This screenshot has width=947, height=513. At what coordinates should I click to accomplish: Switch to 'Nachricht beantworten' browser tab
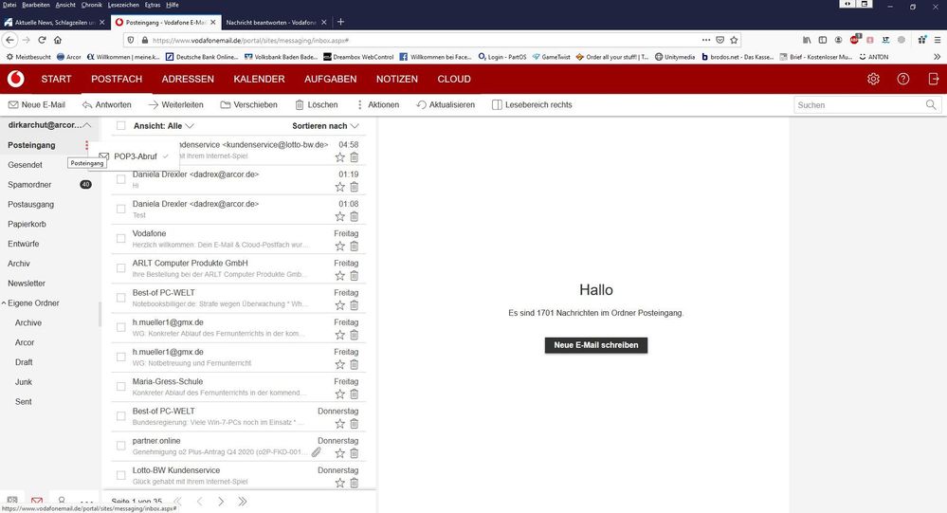pyautogui.click(x=270, y=23)
